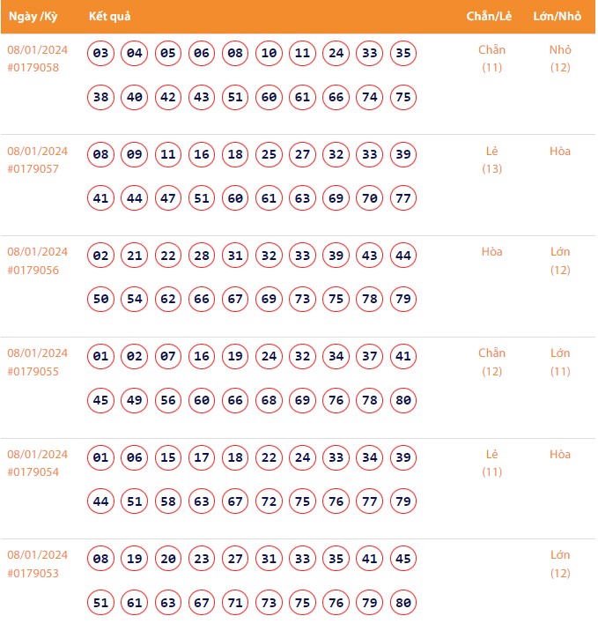598x631 pixels.
Task: Click the Chẵn/Lẻ column header
Action: [x=491, y=17]
